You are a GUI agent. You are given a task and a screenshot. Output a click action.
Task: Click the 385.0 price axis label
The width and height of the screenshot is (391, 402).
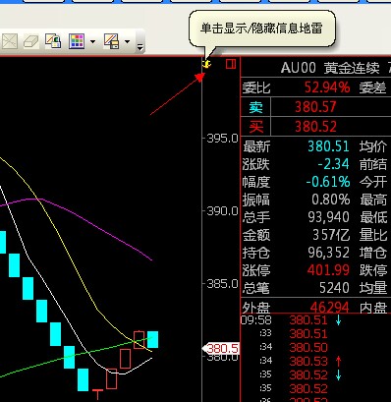(222, 284)
